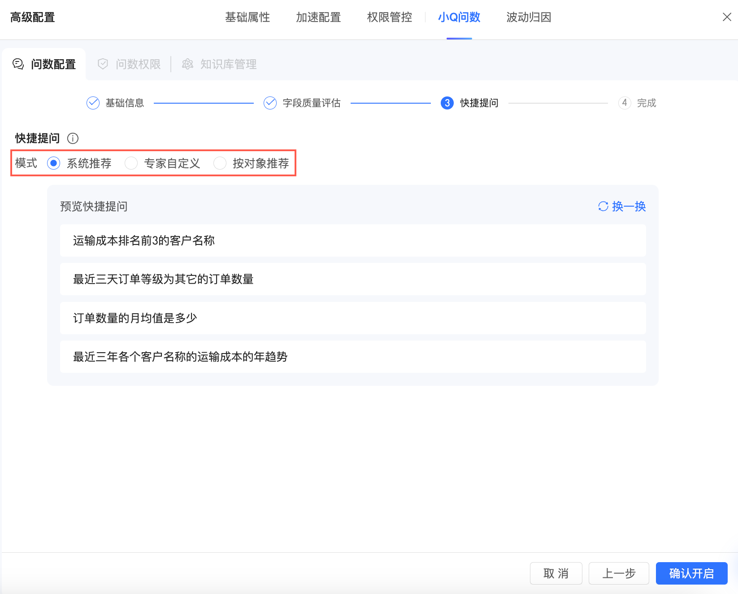Switch to the 基础属性 tab
The width and height of the screenshot is (738, 594).
247,17
